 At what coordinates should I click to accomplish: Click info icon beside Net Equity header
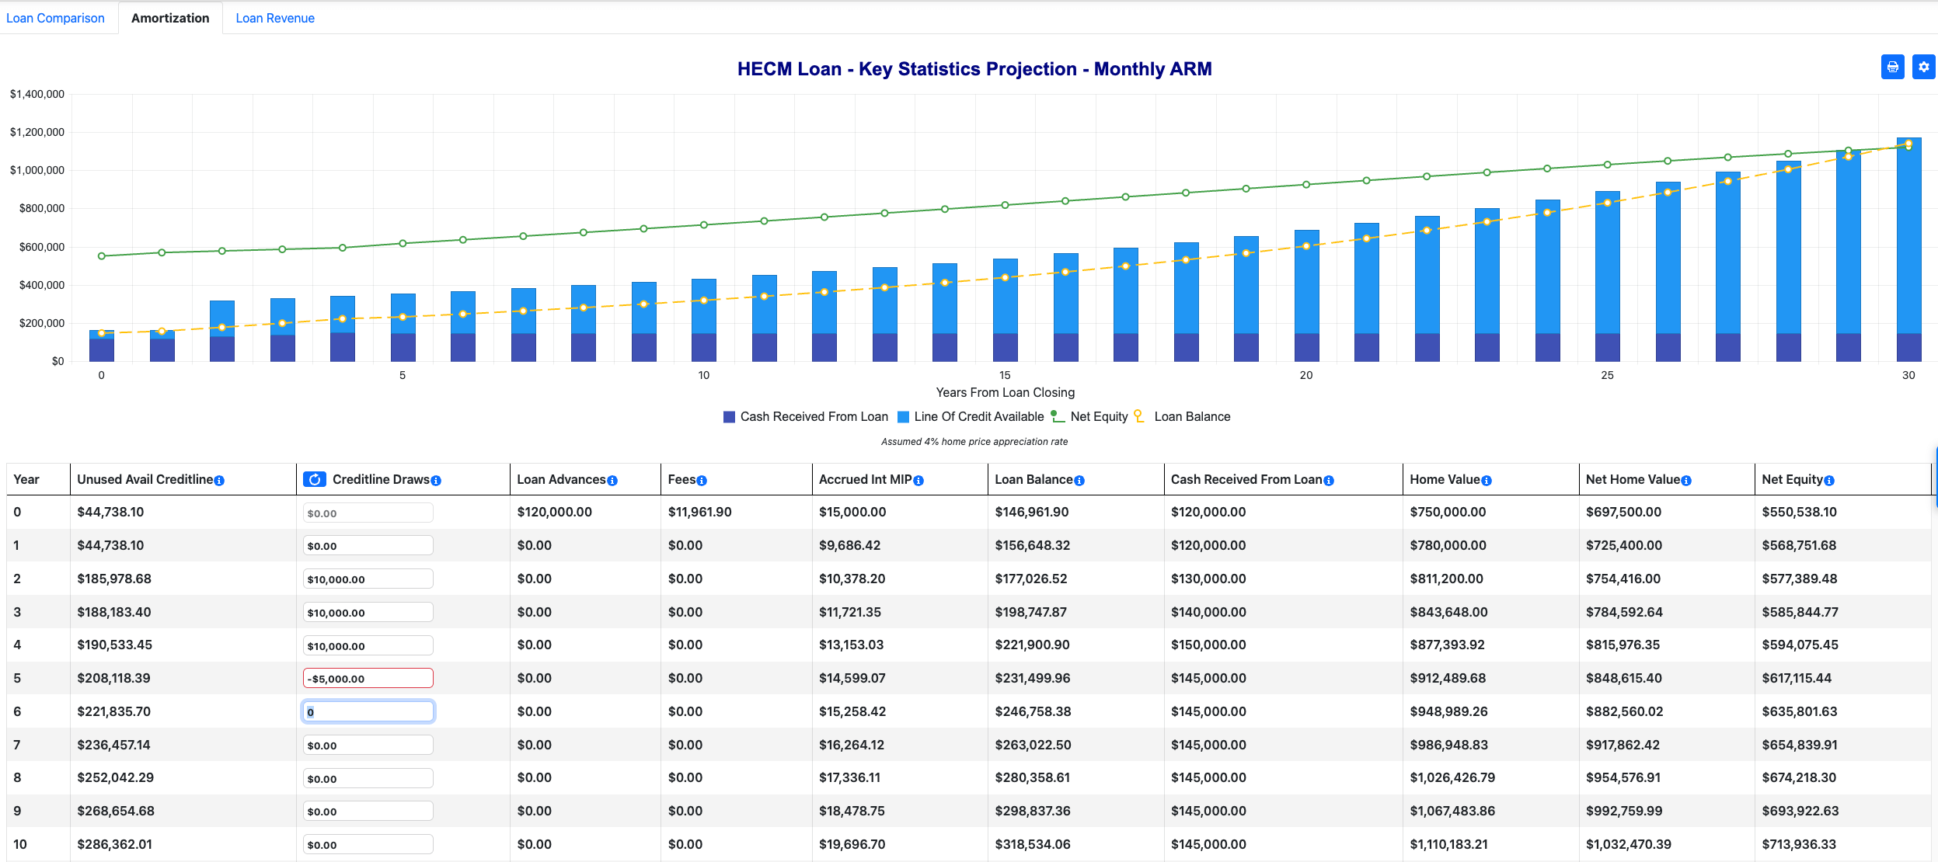pos(1829,481)
